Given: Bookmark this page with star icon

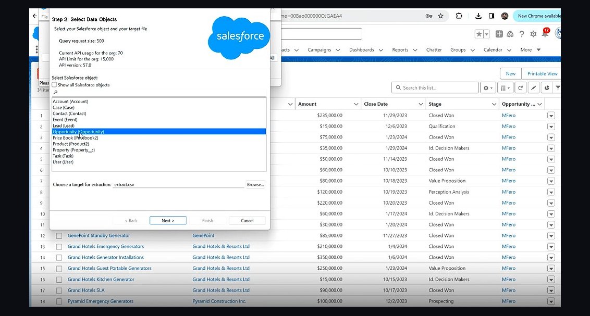Looking at the screenshot, I should 440,16.
